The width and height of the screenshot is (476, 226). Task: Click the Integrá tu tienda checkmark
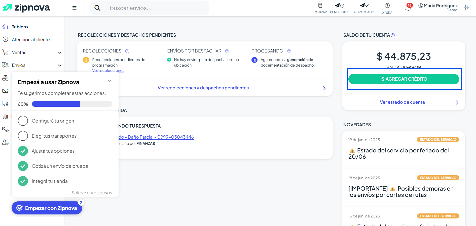(23, 181)
